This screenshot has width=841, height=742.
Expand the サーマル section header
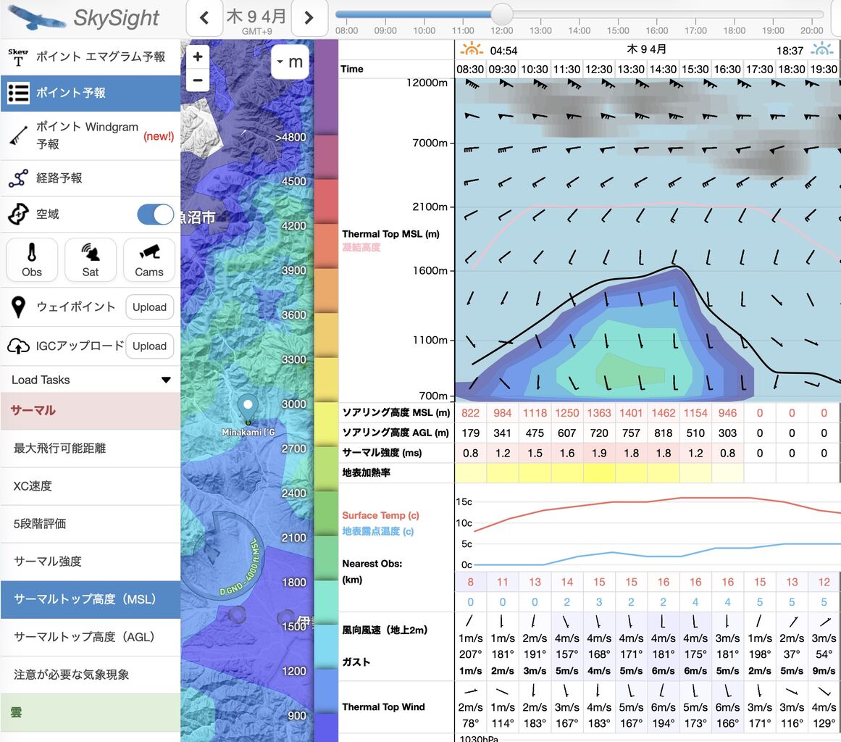(90, 410)
